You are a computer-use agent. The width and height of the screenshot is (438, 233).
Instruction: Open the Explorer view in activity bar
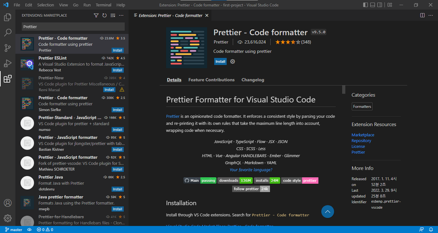click(x=8, y=17)
